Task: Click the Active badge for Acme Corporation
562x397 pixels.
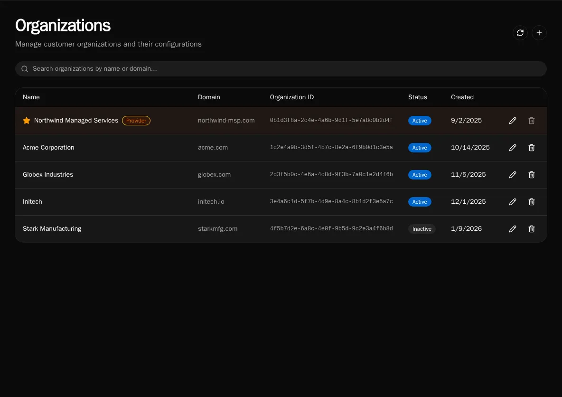Action: point(420,148)
